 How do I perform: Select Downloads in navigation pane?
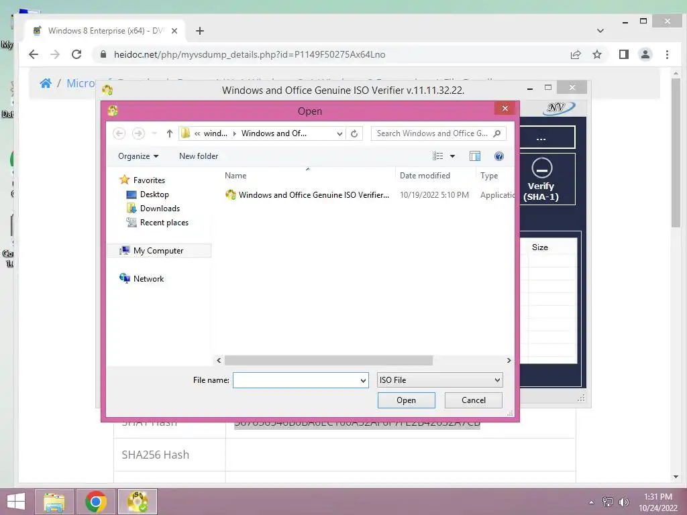click(160, 208)
